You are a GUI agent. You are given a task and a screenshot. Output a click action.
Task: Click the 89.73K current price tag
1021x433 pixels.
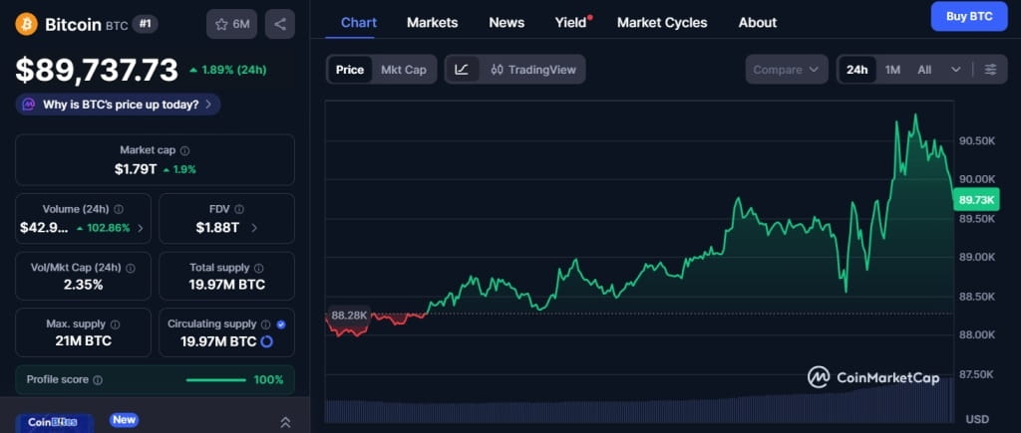click(977, 200)
